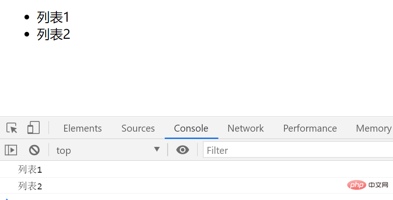Viewport: 393px width, 200px height.
Task: Toggle the device toolbar icon
Action: [x=33, y=128]
